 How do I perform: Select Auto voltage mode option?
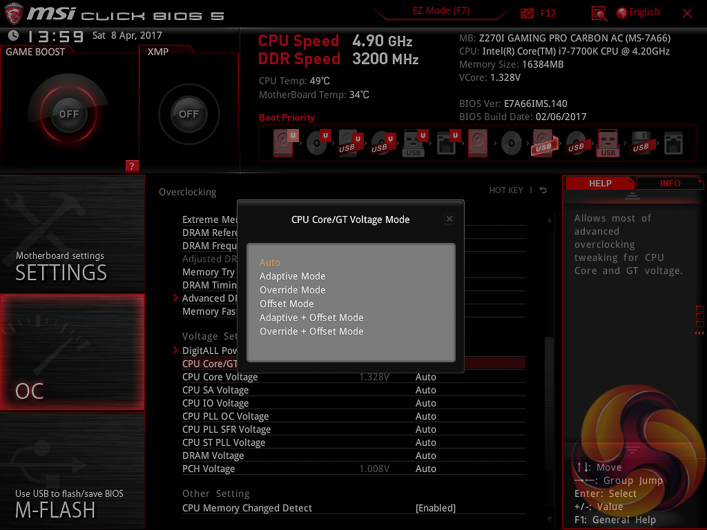270,262
